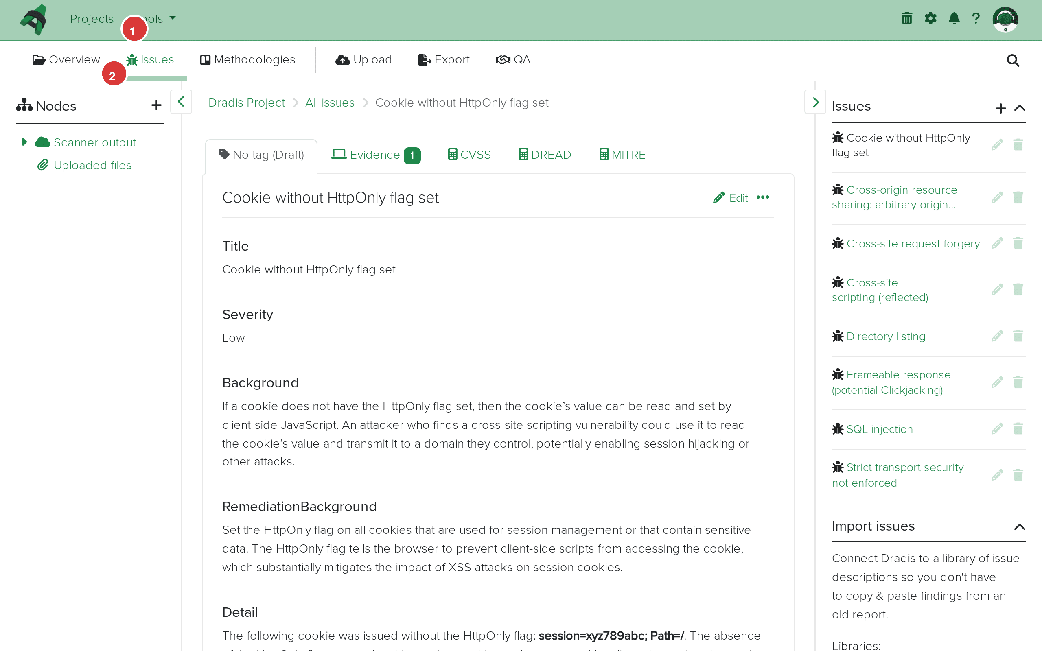Expand the Scanner output node

(24, 142)
